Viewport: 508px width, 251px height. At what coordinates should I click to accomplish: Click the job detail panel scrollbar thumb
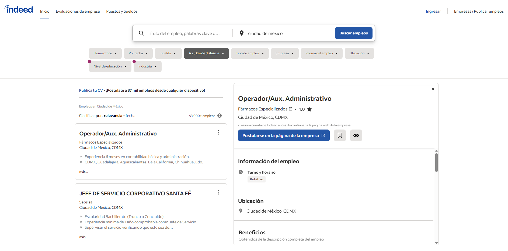click(x=436, y=162)
